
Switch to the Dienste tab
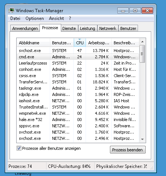point(69,28)
